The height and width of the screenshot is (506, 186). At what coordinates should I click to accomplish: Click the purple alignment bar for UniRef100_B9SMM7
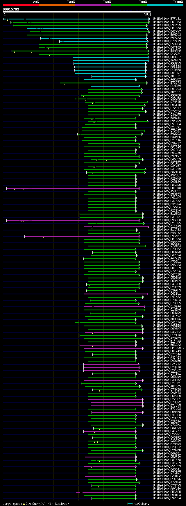click(82, 236)
